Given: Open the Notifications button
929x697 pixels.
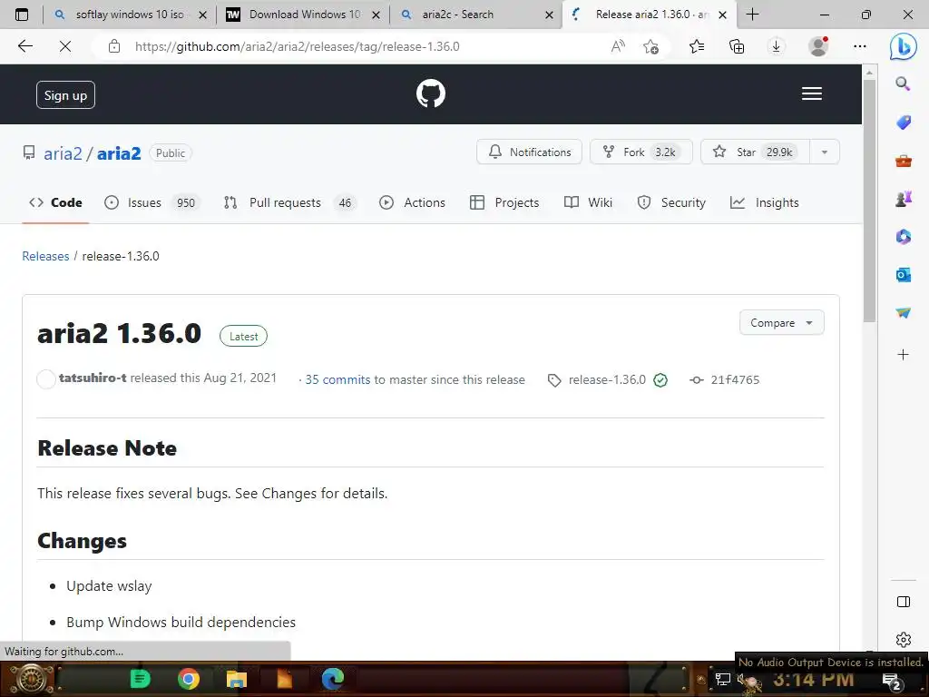Looking at the screenshot, I should pyautogui.click(x=529, y=152).
